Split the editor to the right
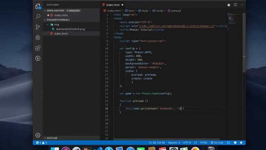Screen dimensions: 266x150 [235, 5]
